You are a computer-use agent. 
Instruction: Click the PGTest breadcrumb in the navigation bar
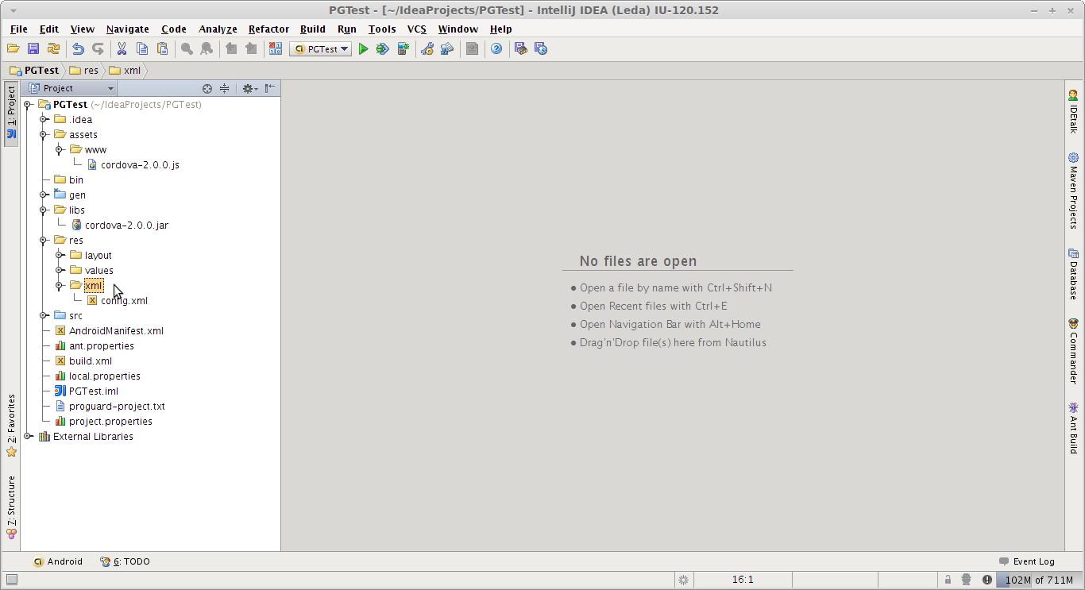point(34,70)
